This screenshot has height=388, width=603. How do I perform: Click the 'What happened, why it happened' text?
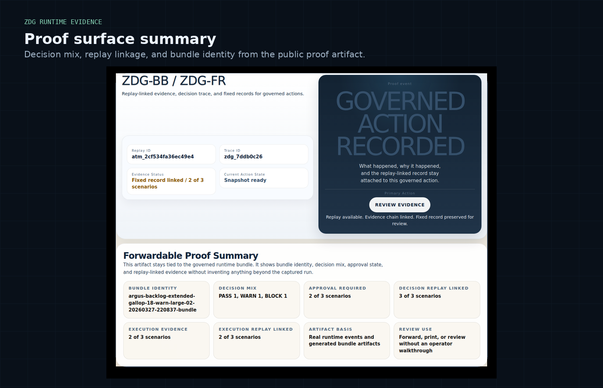400,173
